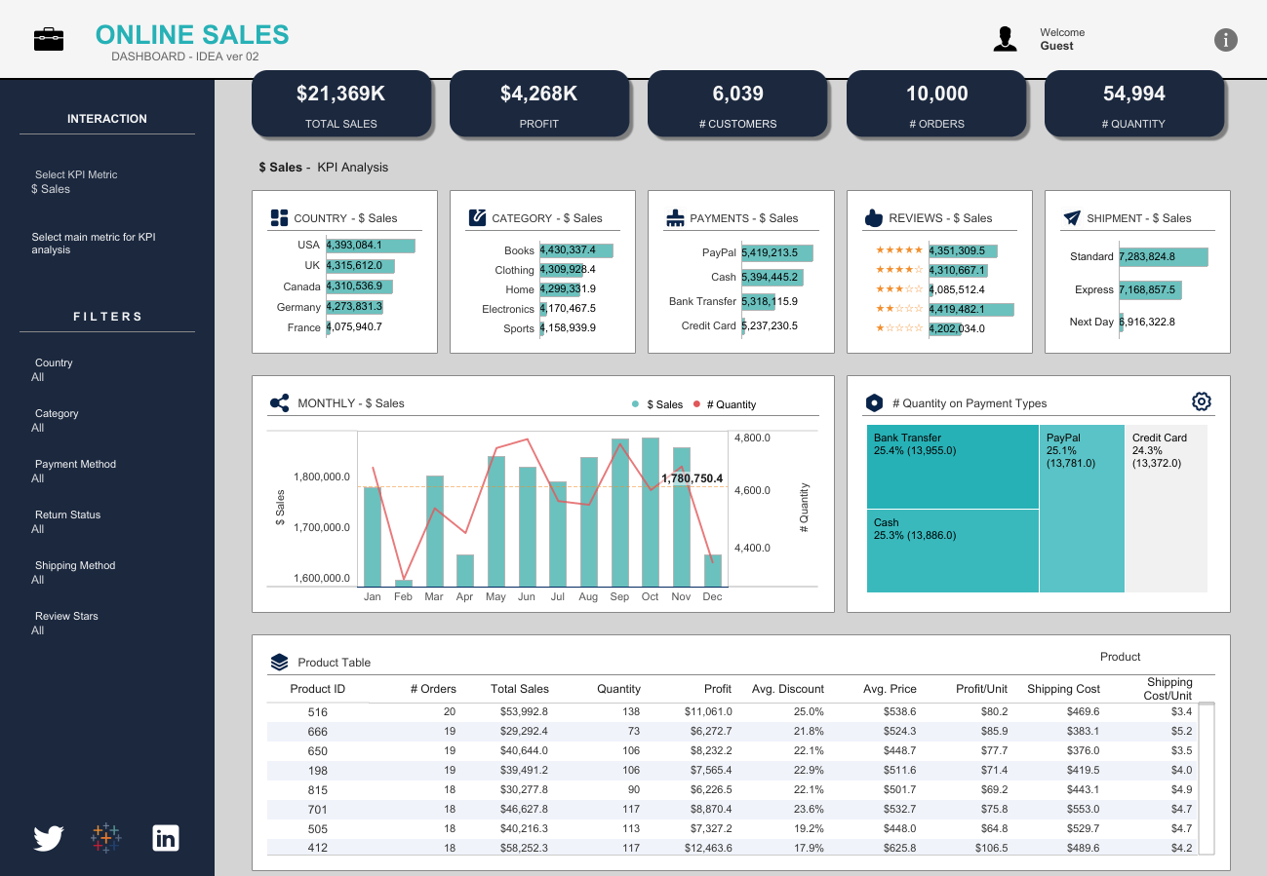Sort by the Total Sales column header

[x=519, y=689]
